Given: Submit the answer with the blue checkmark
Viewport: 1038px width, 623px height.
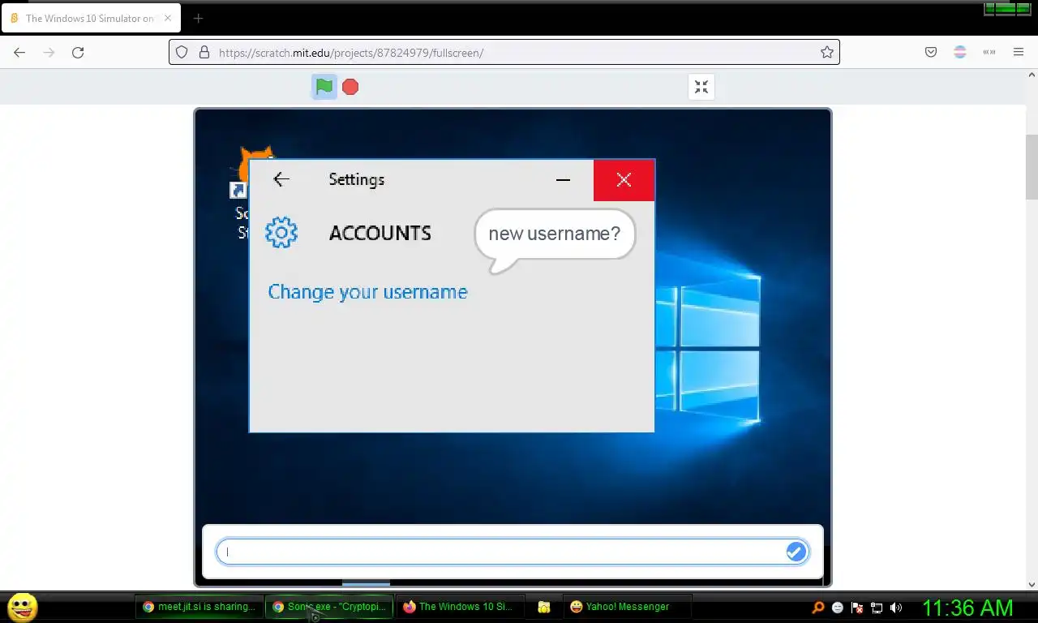Looking at the screenshot, I should [x=796, y=552].
